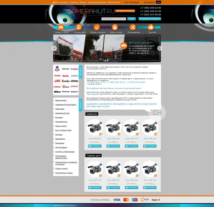Select the Hoya brand logo
The height and width of the screenshot is (207, 214).
click(x=74, y=76)
